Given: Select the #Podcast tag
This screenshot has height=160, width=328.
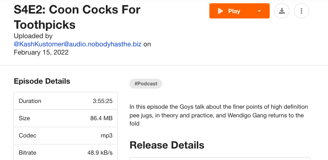Looking at the screenshot, I should click(x=146, y=84).
